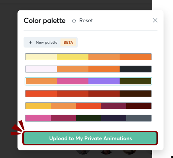Close the Color palette dialog
This screenshot has height=158, width=173.
[155, 20]
